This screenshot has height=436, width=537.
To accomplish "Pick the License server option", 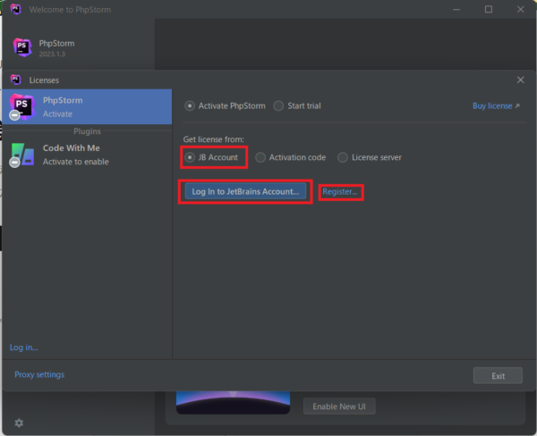I will 343,157.
